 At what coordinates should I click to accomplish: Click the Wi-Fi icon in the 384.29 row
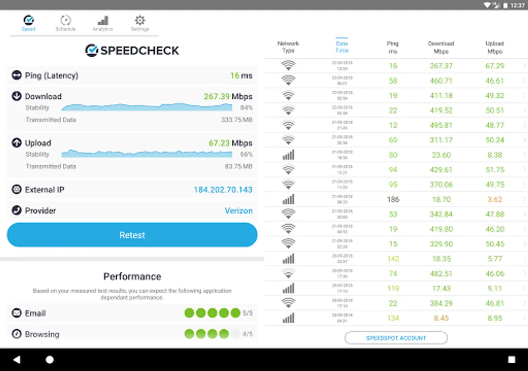coord(288,303)
